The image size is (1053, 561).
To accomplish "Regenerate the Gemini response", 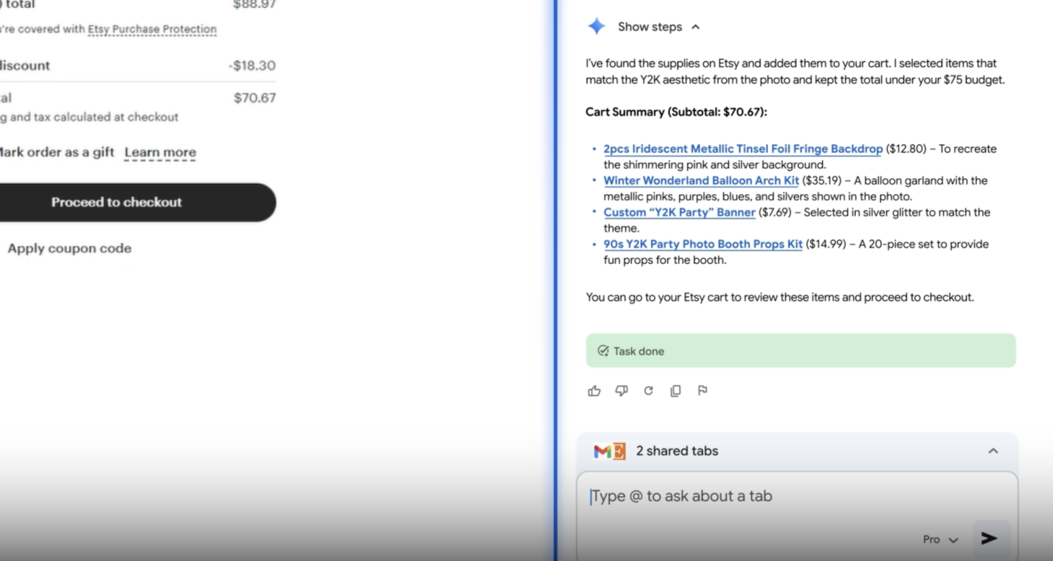I will (649, 390).
